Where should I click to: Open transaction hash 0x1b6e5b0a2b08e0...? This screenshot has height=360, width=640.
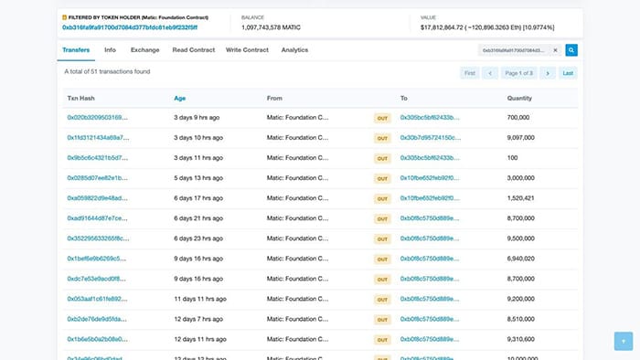click(97, 340)
